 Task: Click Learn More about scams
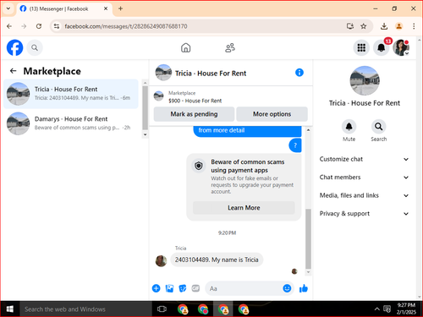[x=244, y=208]
